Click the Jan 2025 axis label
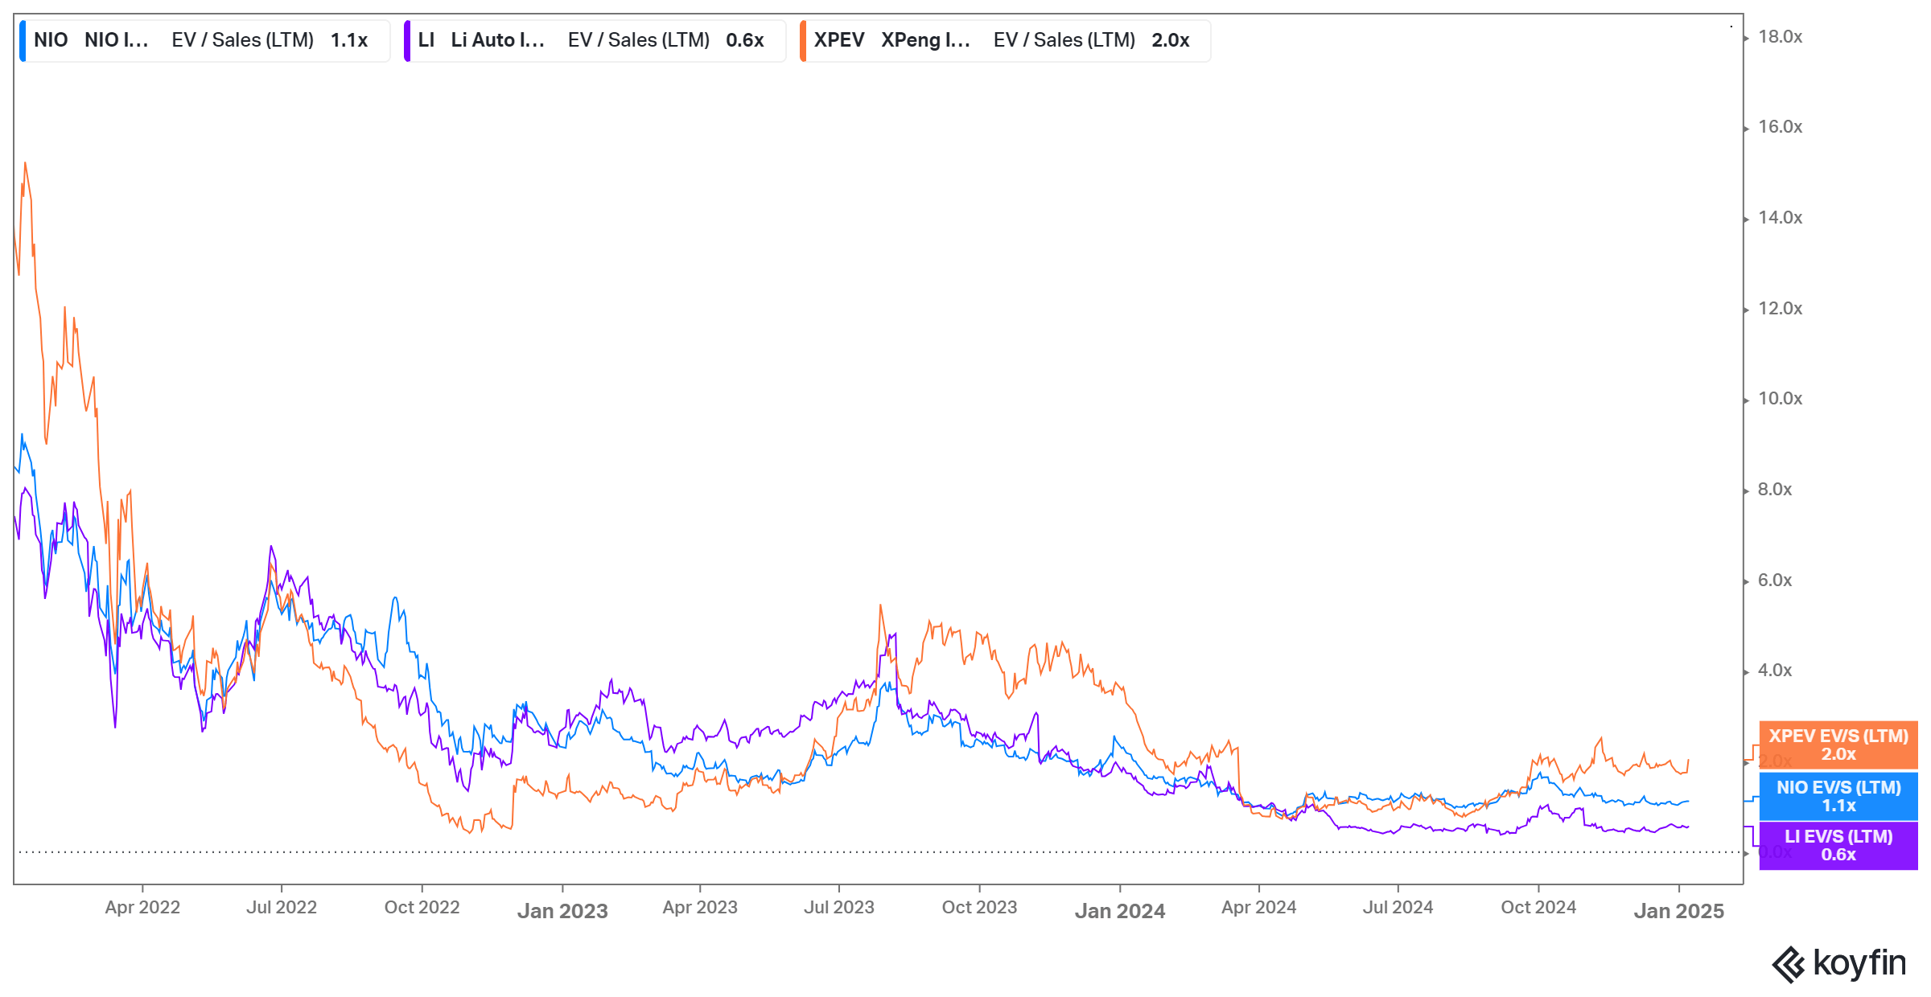Viewport: 1931px width, 997px height. pyautogui.click(x=1678, y=911)
